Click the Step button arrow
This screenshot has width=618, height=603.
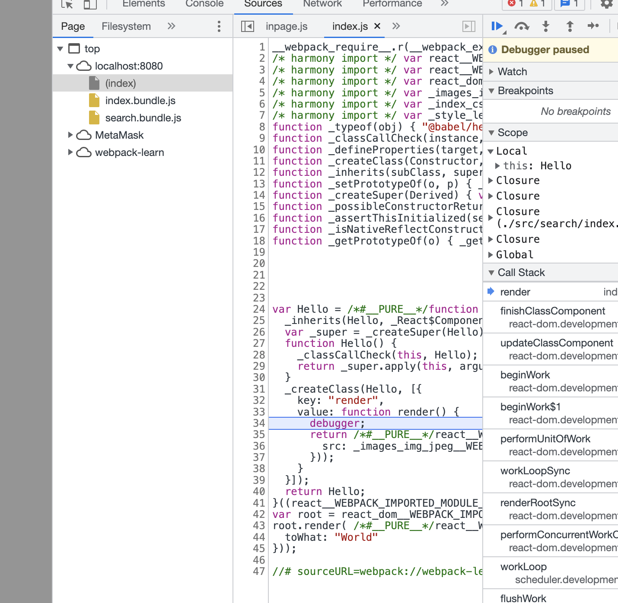click(593, 26)
